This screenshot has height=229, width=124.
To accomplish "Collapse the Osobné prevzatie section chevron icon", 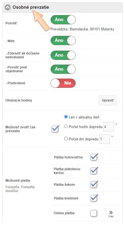I will click(8, 7).
